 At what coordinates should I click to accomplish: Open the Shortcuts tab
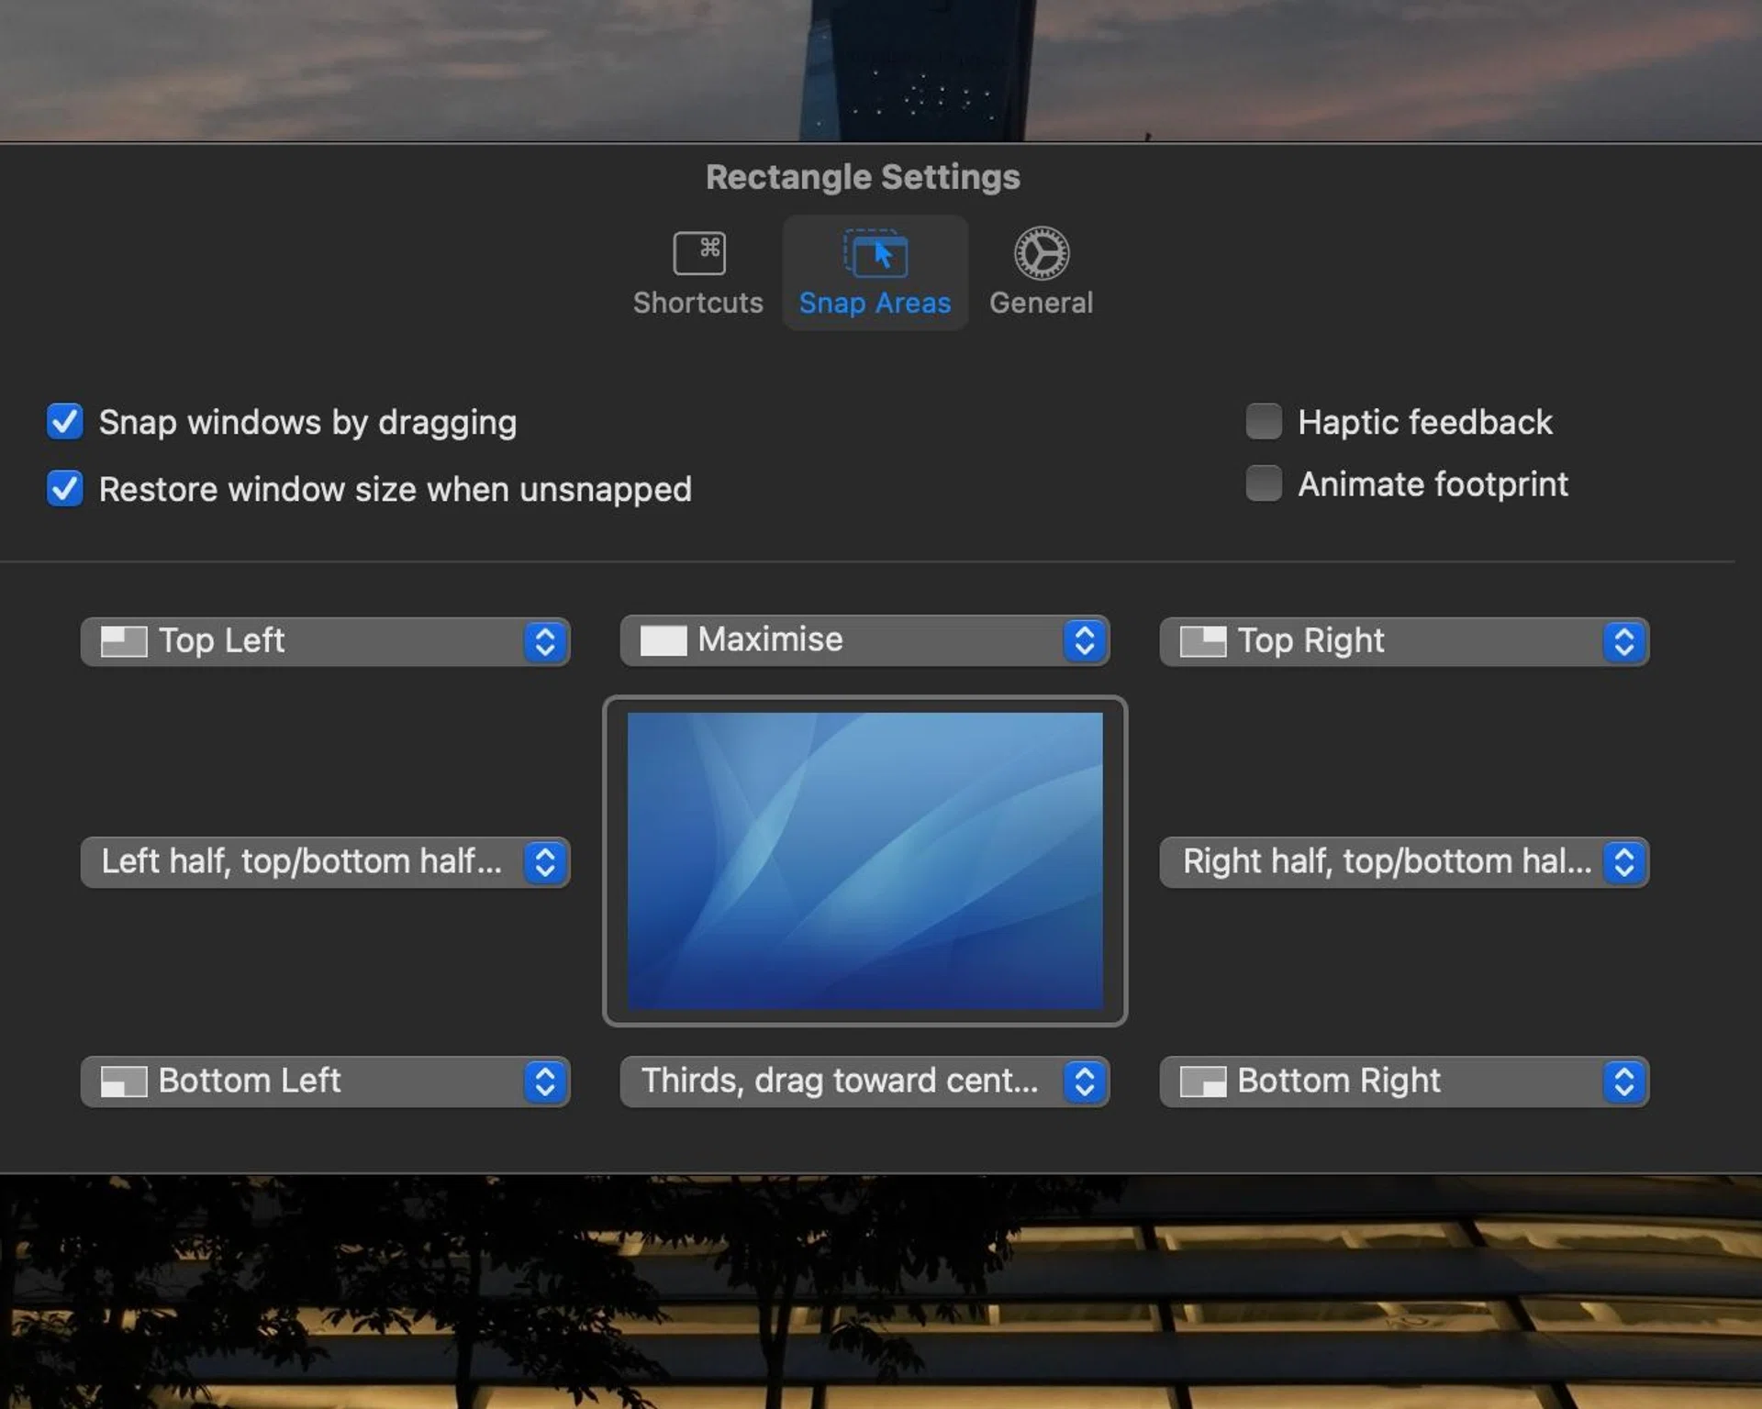coord(697,273)
